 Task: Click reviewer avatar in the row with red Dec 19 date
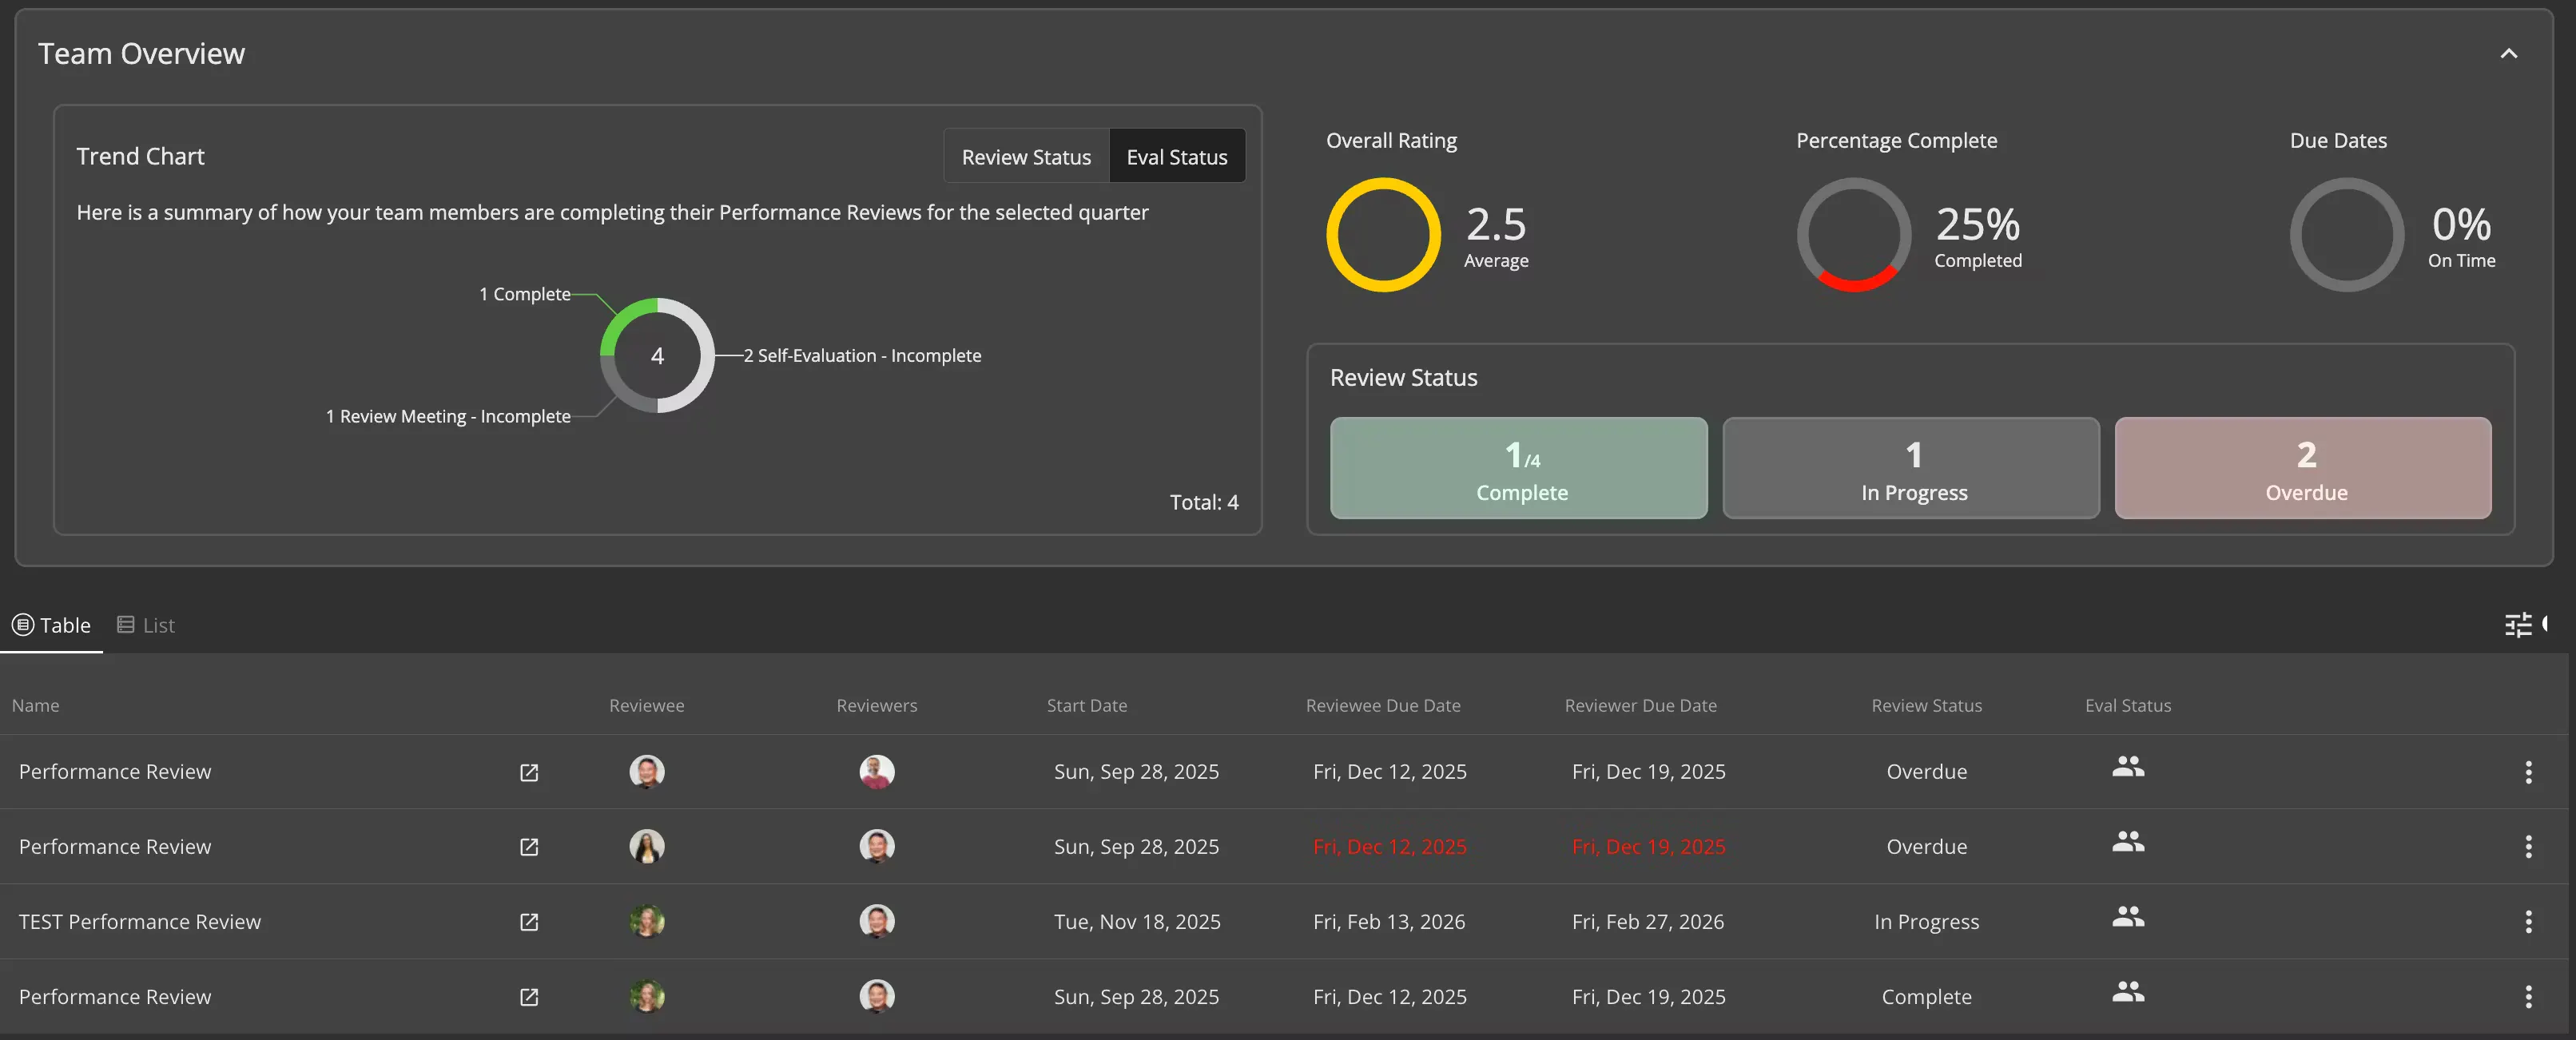pos(877,847)
